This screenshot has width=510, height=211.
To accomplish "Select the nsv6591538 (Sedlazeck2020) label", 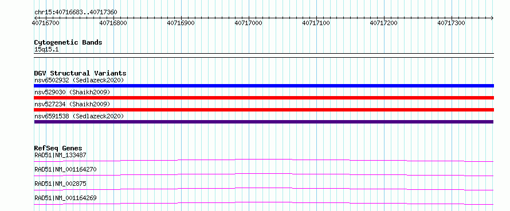I will tap(79, 116).
